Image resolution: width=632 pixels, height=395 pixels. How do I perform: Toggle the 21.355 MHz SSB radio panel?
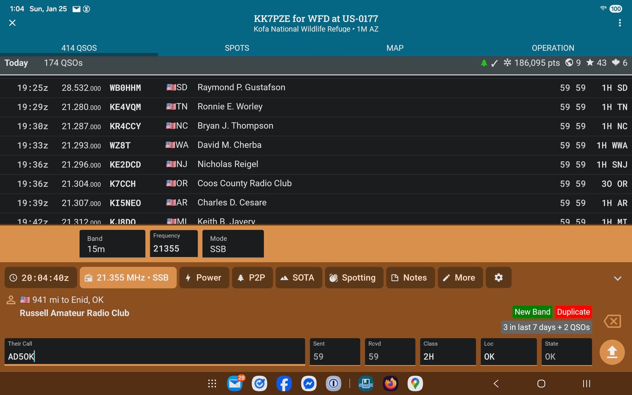click(x=128, y=277)
